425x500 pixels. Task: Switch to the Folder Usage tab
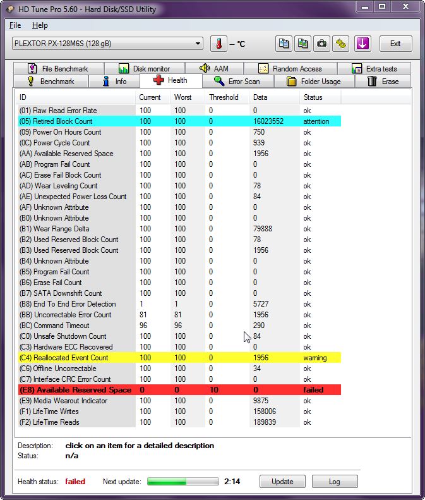(x=314, y=82)
